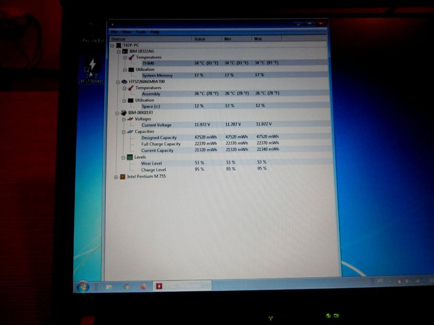Click the IBM-08K8193 battery icon
The height and width of the screenshot is (325, 434).
[x=124, y=113]
